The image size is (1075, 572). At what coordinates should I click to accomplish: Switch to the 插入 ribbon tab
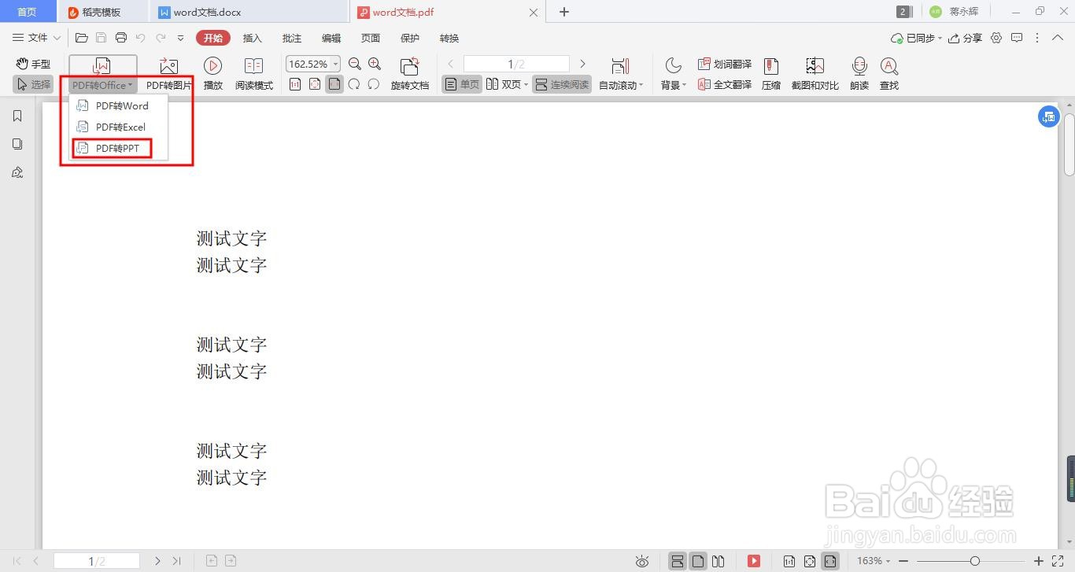pos(252,37)
